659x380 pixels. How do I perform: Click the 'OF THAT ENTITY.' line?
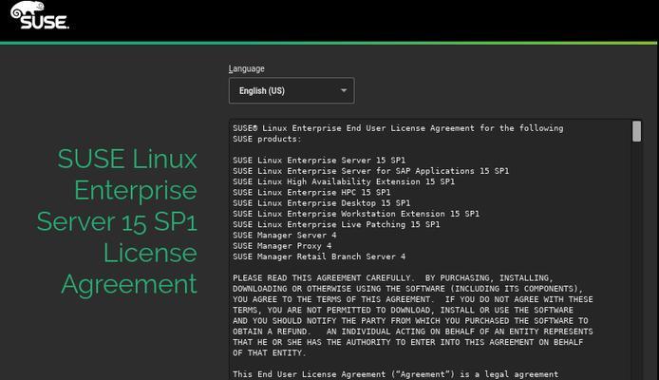coord(270,353)
